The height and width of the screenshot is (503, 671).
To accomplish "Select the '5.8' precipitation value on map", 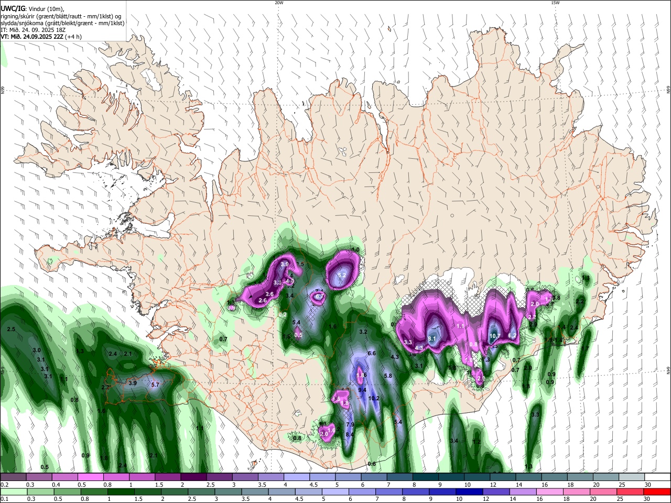I will point(388,376).
